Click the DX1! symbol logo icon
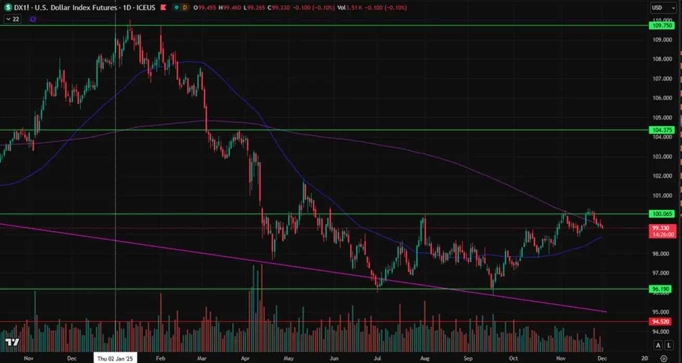682x363 pixels. (x=8, y=8)
